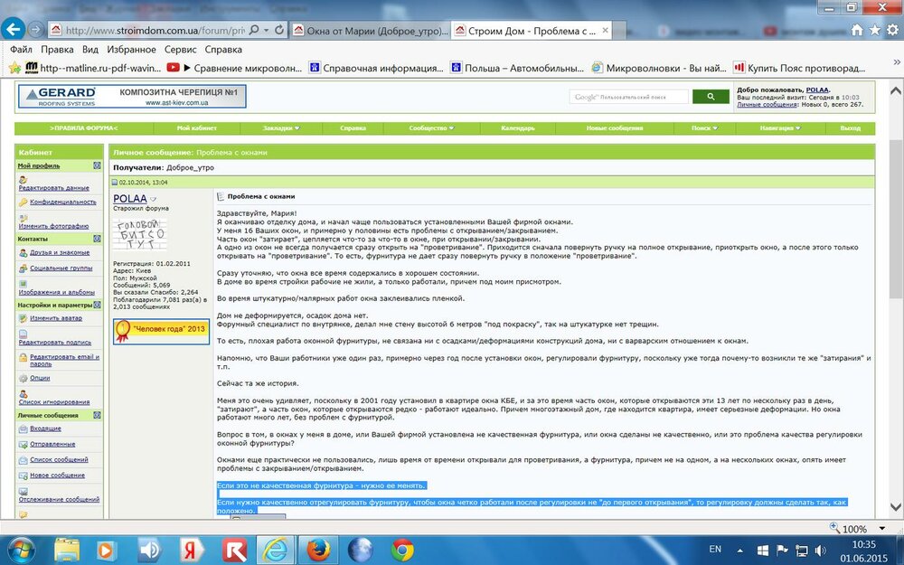Viewport: 904px width, 565px height.
Task: Click the browser Back arrow button
Action: [x=13, y=29]
